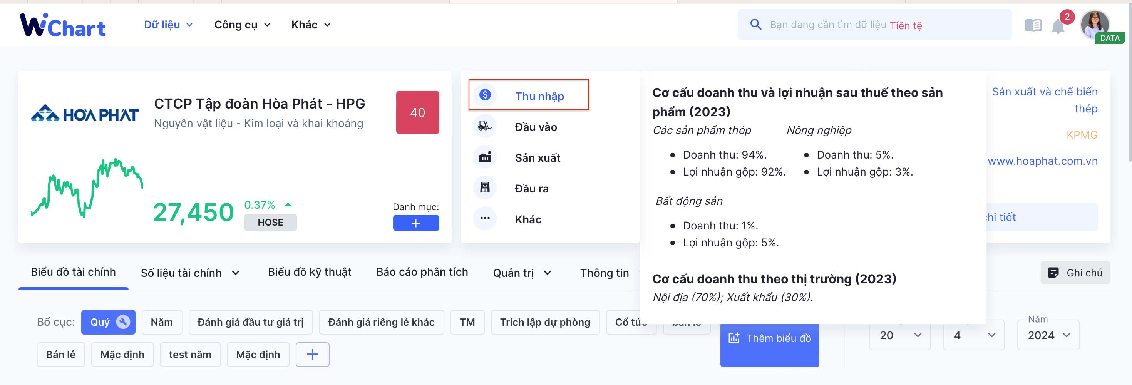Screen dimensions: 1132x385
Task: Open the dropdown showing 20
Action: (900, 335)
